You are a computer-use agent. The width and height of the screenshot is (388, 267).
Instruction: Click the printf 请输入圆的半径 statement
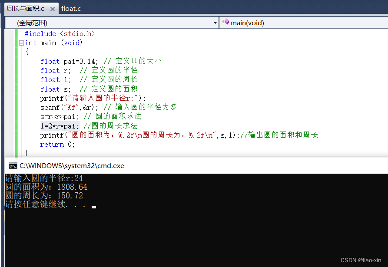point(93,98)
